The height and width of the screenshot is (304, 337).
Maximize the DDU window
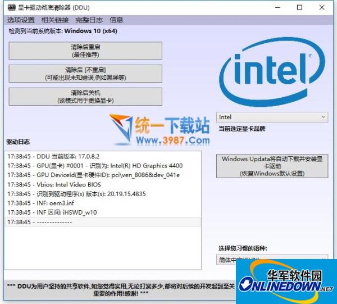(x=299, y=7)
